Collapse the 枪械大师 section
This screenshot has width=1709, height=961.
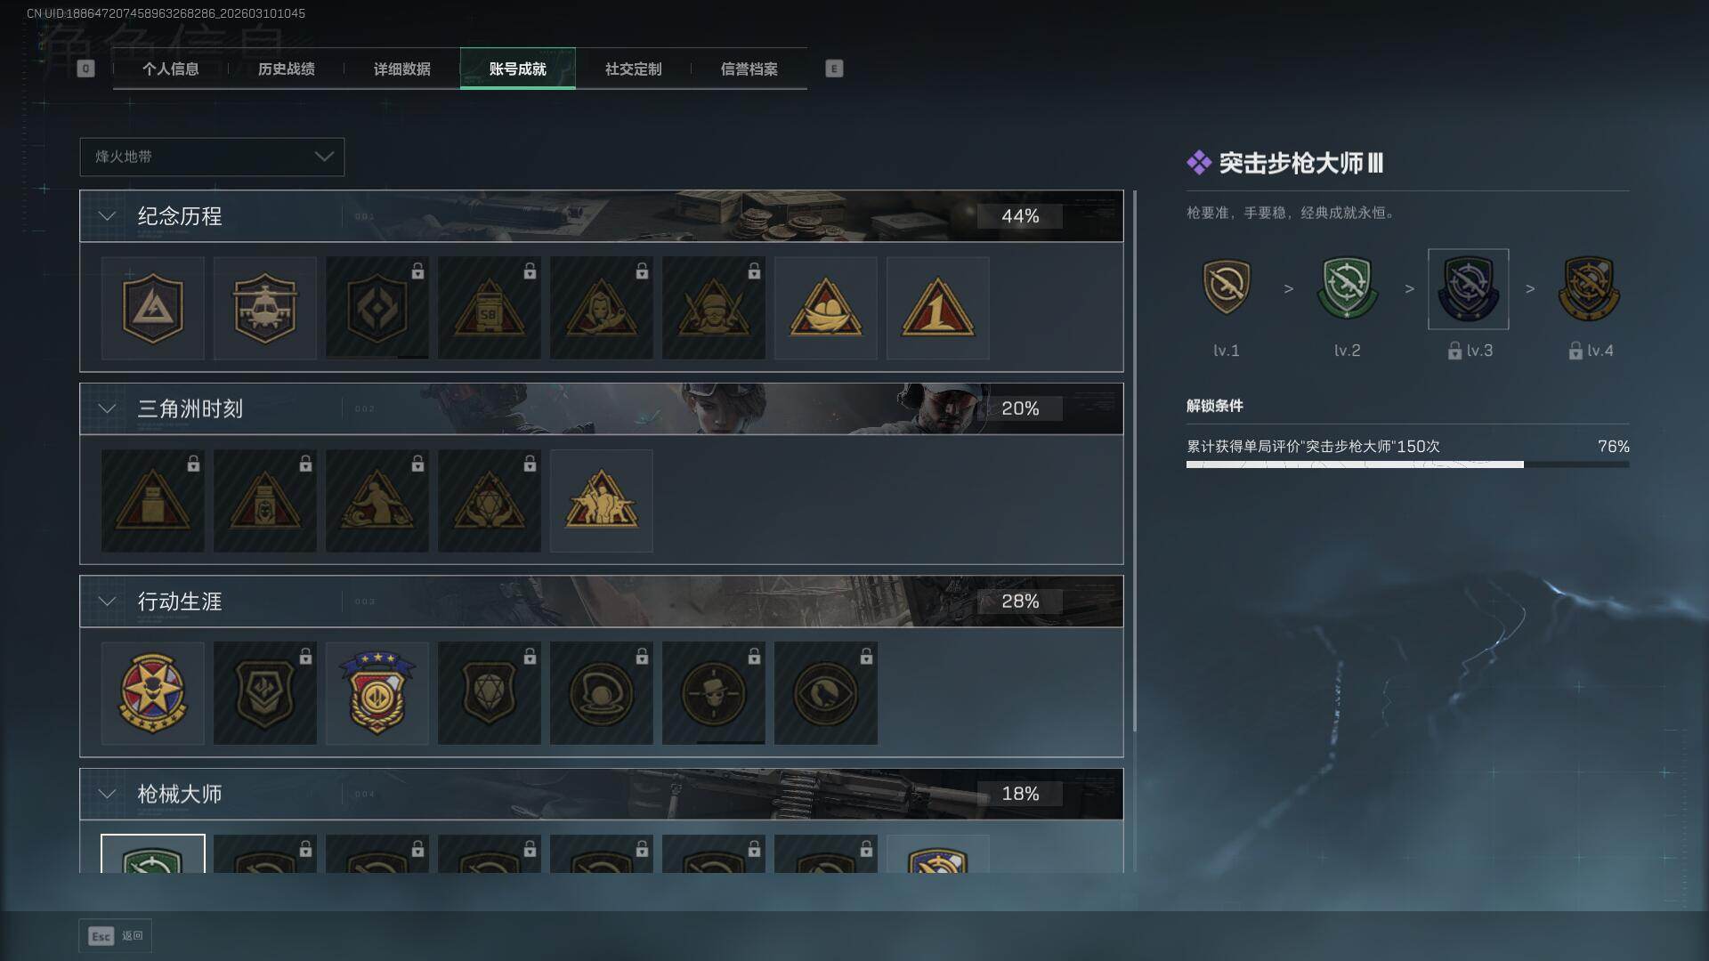107,794
